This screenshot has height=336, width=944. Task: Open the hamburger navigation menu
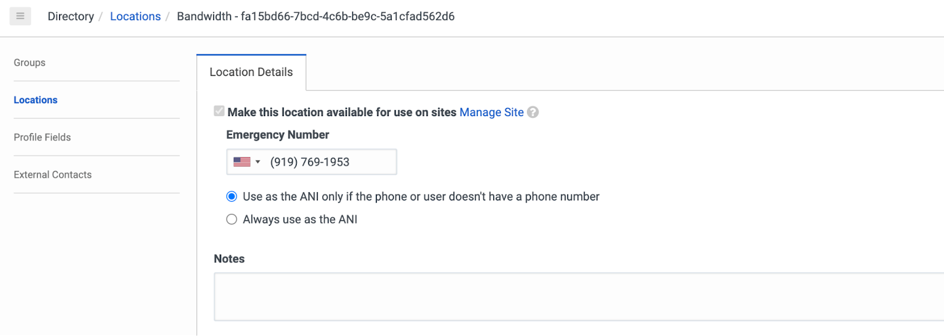(x=20, y=16)
